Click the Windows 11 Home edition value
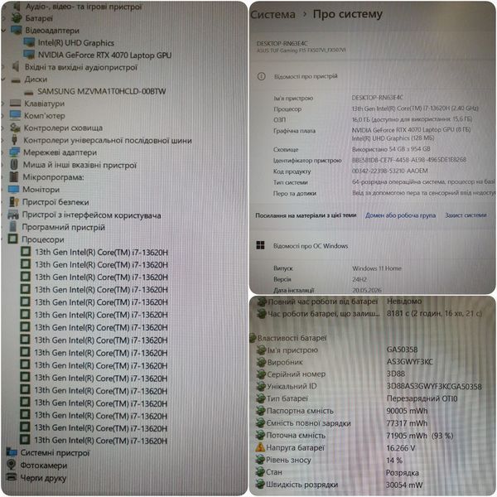Screen dimensions: 497x497 coord(377,268)
